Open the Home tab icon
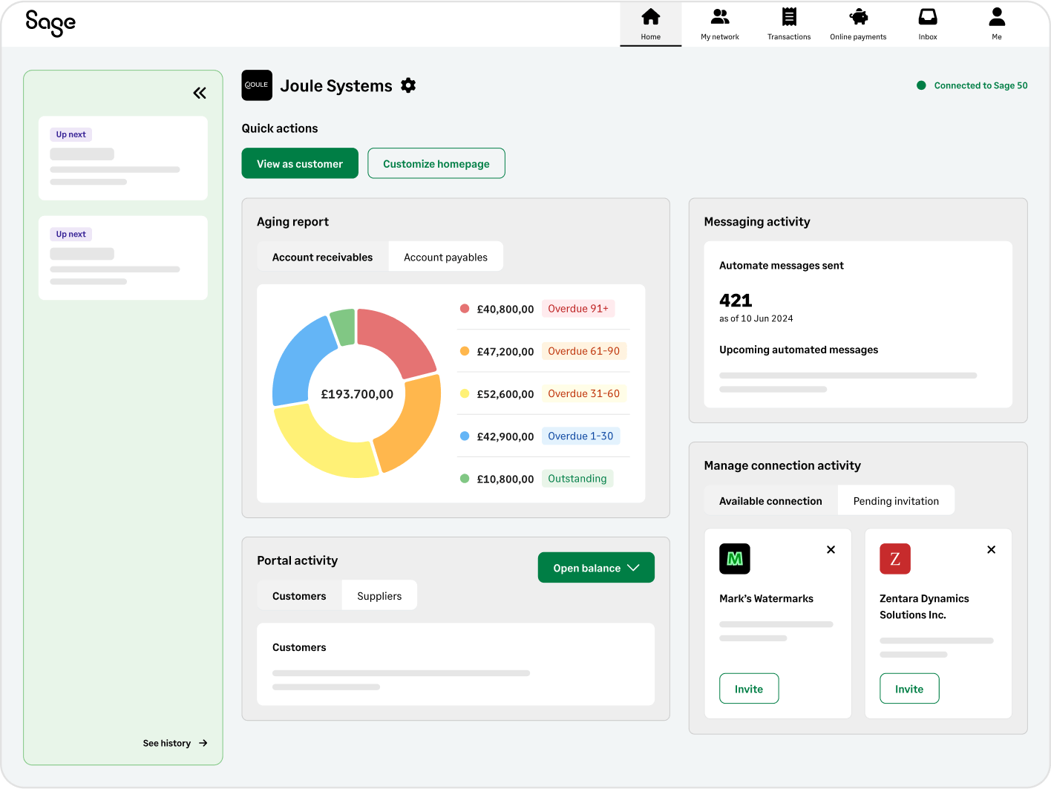1051x789 pixels. (x=650, y=16)
